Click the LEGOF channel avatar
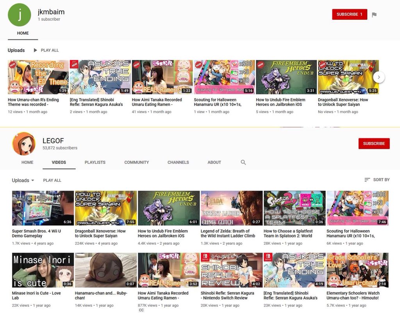The height and width of the screenshot is (313, 400). click(x=24, y=144)
